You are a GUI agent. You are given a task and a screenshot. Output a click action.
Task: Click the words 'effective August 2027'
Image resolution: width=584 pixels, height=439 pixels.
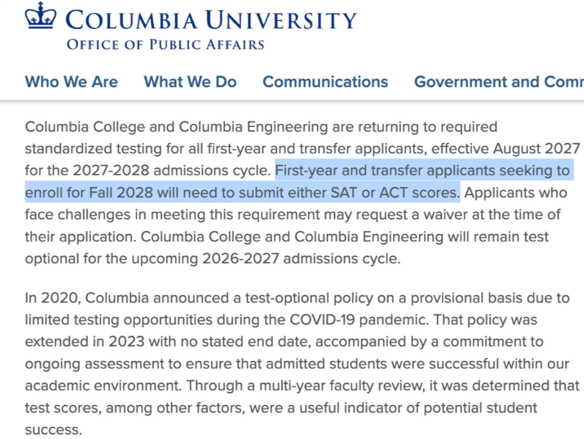(505, 148)
